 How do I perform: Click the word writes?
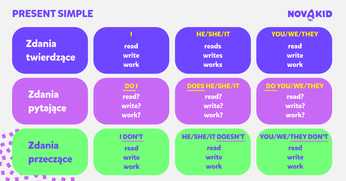pos(213,55)
